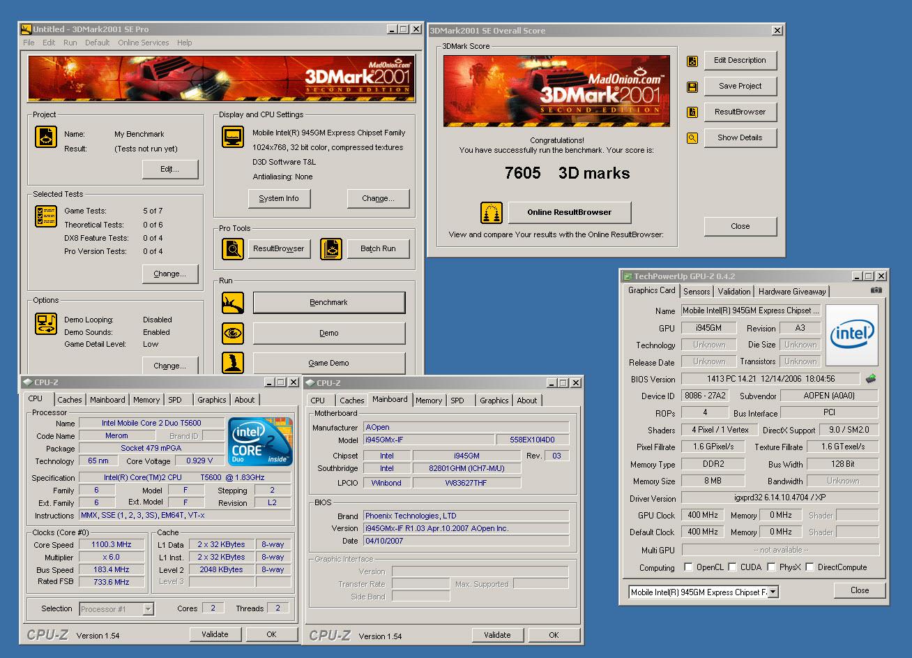This screenshot has width=912, height=658.
Task: Enable the OpenCL checkbox in GPU-Z
Action: [688, 567]
